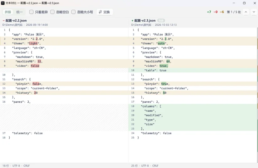
Task: Click the app icon in title bar
Action: (3, 3)
